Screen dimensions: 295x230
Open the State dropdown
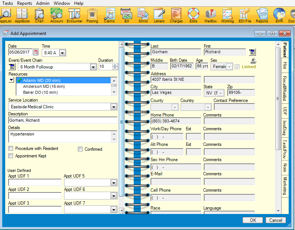(221, 93)
